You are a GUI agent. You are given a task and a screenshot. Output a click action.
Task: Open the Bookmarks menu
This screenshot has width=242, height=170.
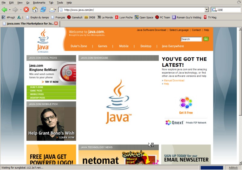pyautogui.click(x=39, y=3)
